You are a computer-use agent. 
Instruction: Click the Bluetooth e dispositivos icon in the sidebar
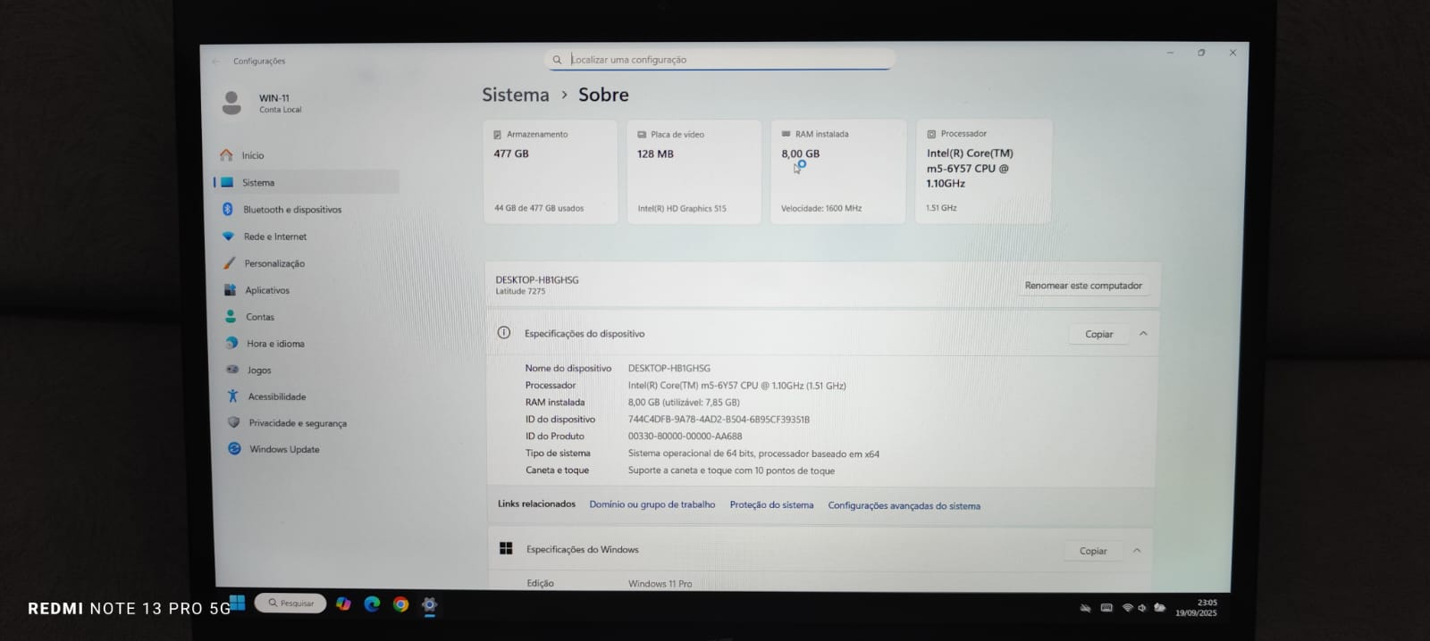(x=228, y=209)
